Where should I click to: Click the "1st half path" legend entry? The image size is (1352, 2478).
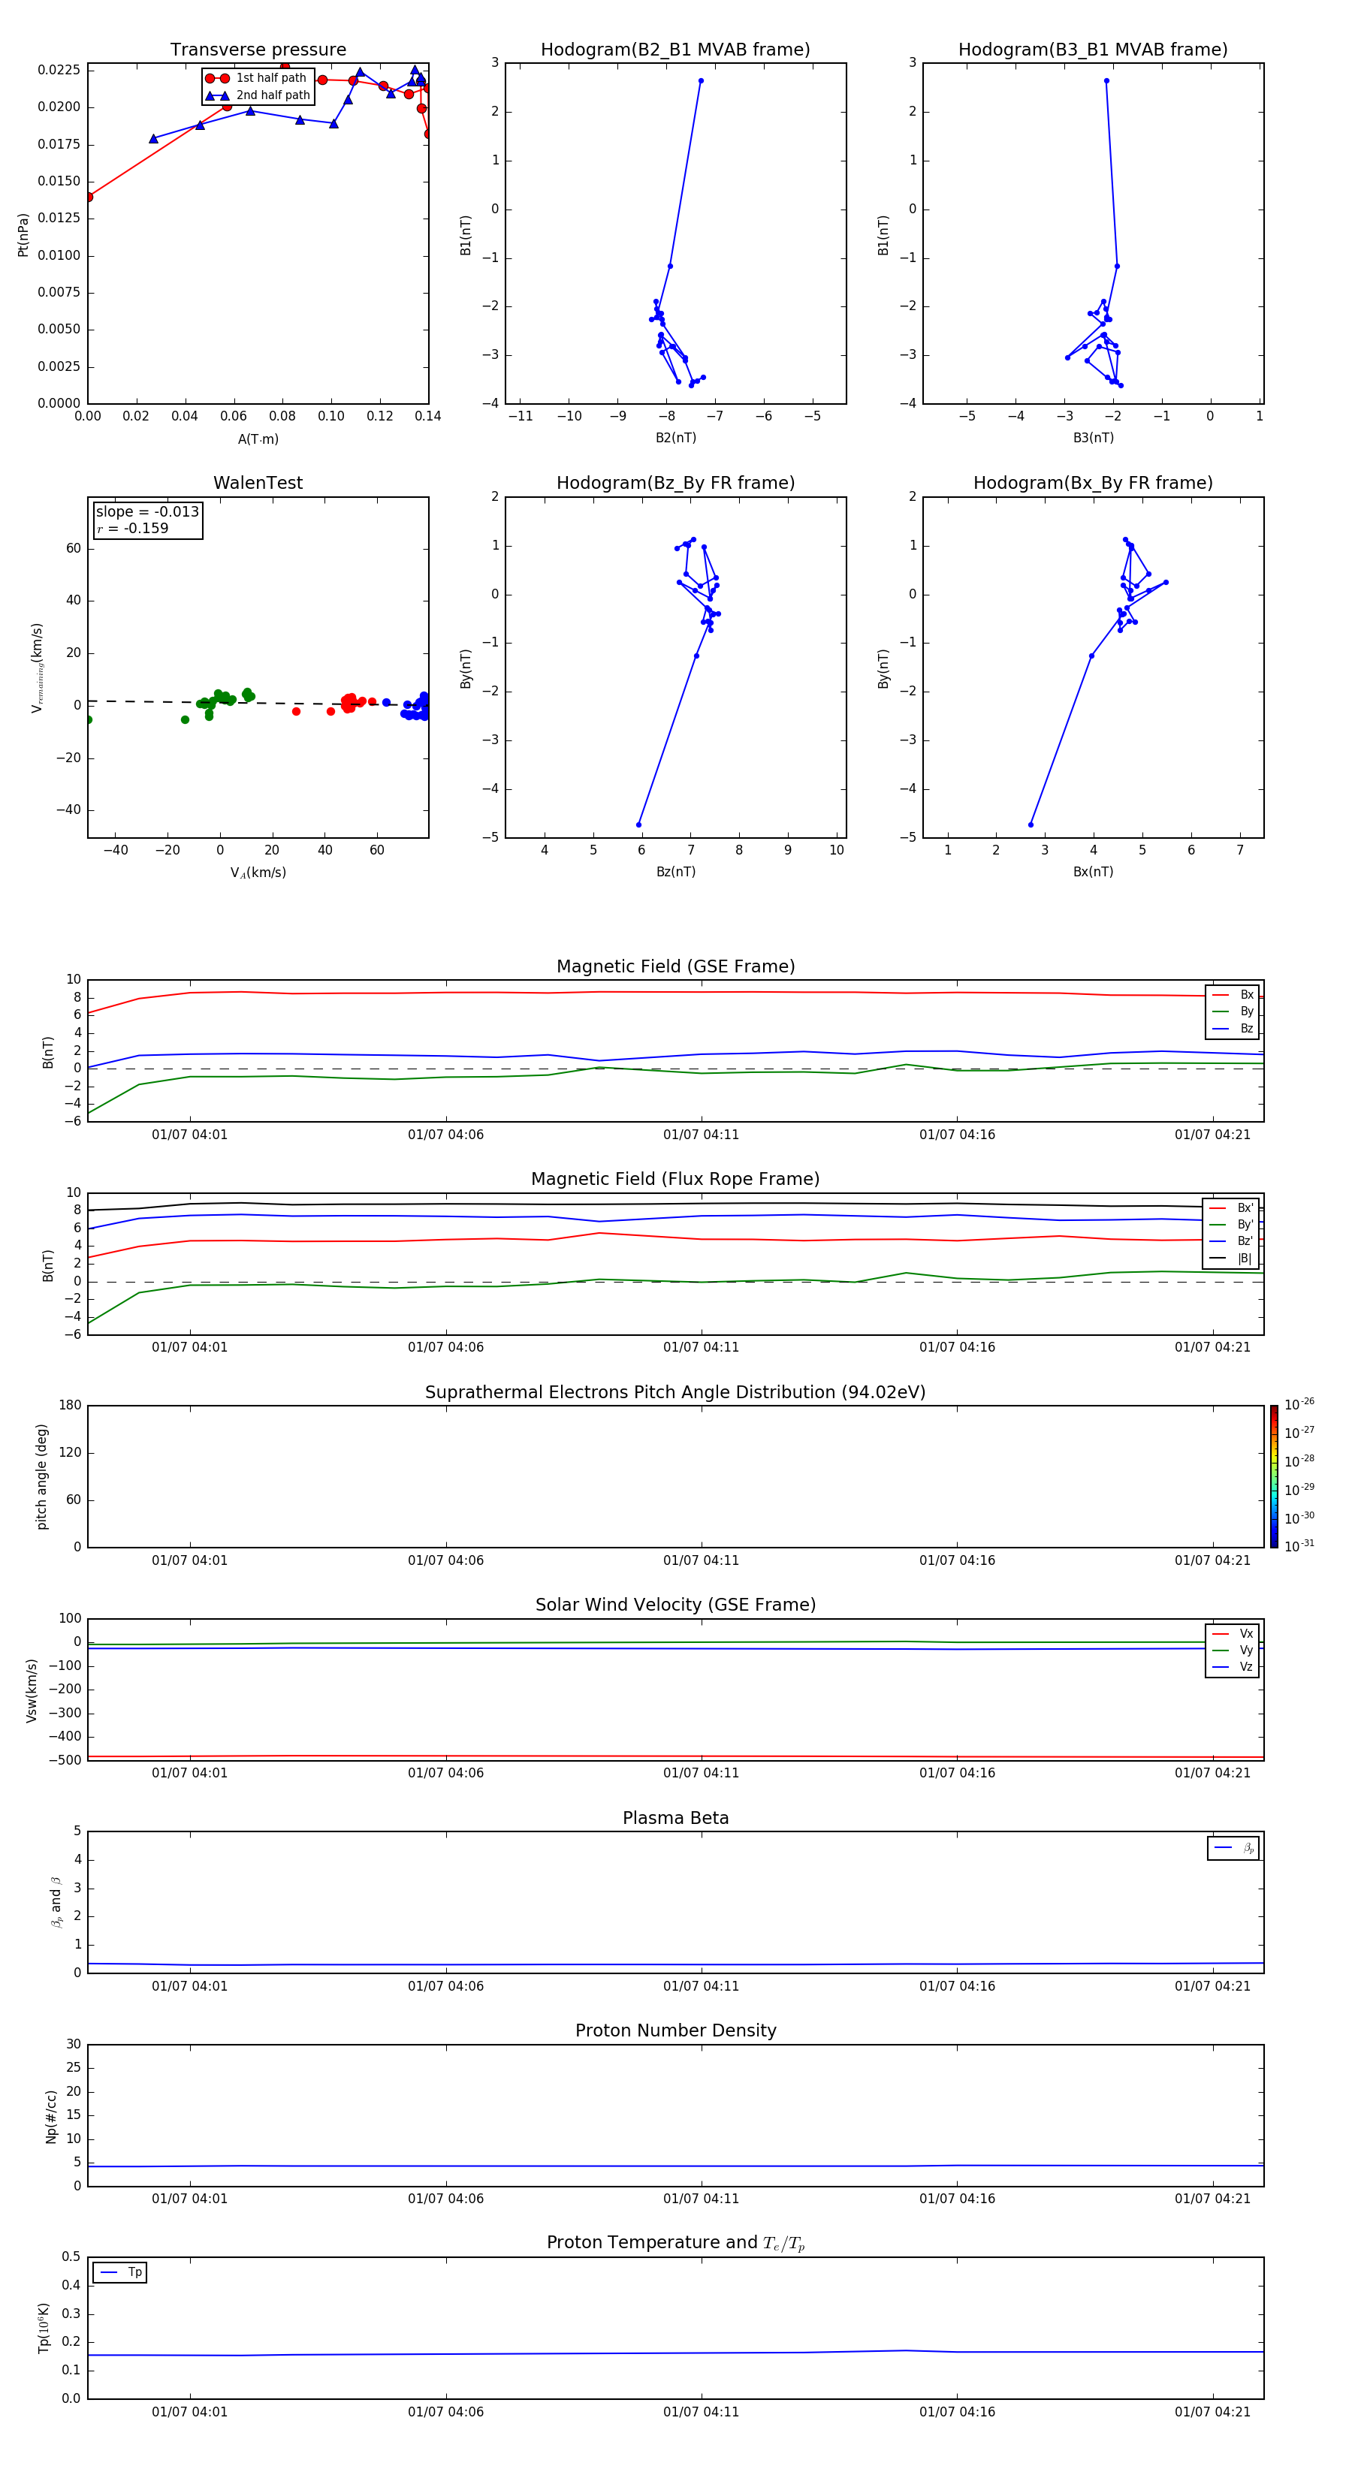pos(258,78)
